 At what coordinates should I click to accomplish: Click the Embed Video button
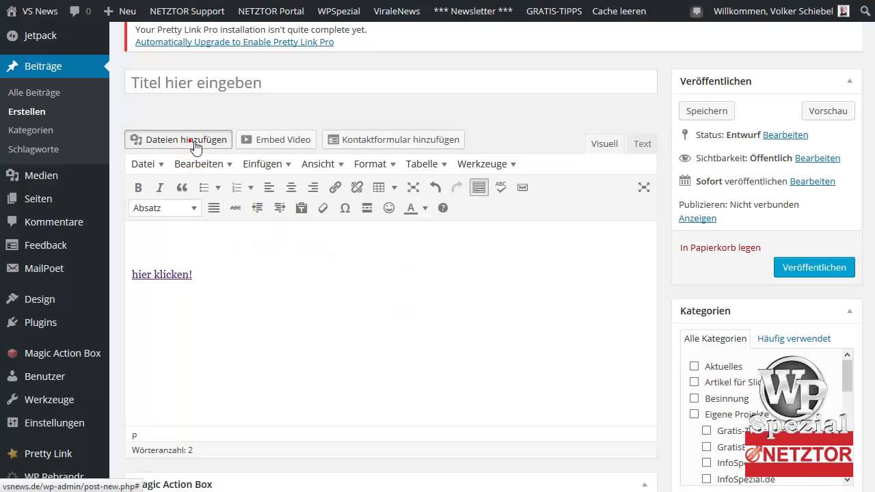coord(276,139)
